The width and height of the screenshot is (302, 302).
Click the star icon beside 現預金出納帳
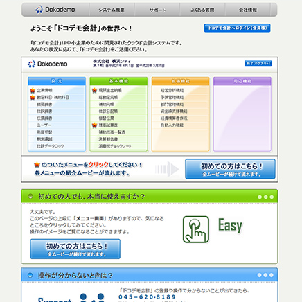(94, 90)
